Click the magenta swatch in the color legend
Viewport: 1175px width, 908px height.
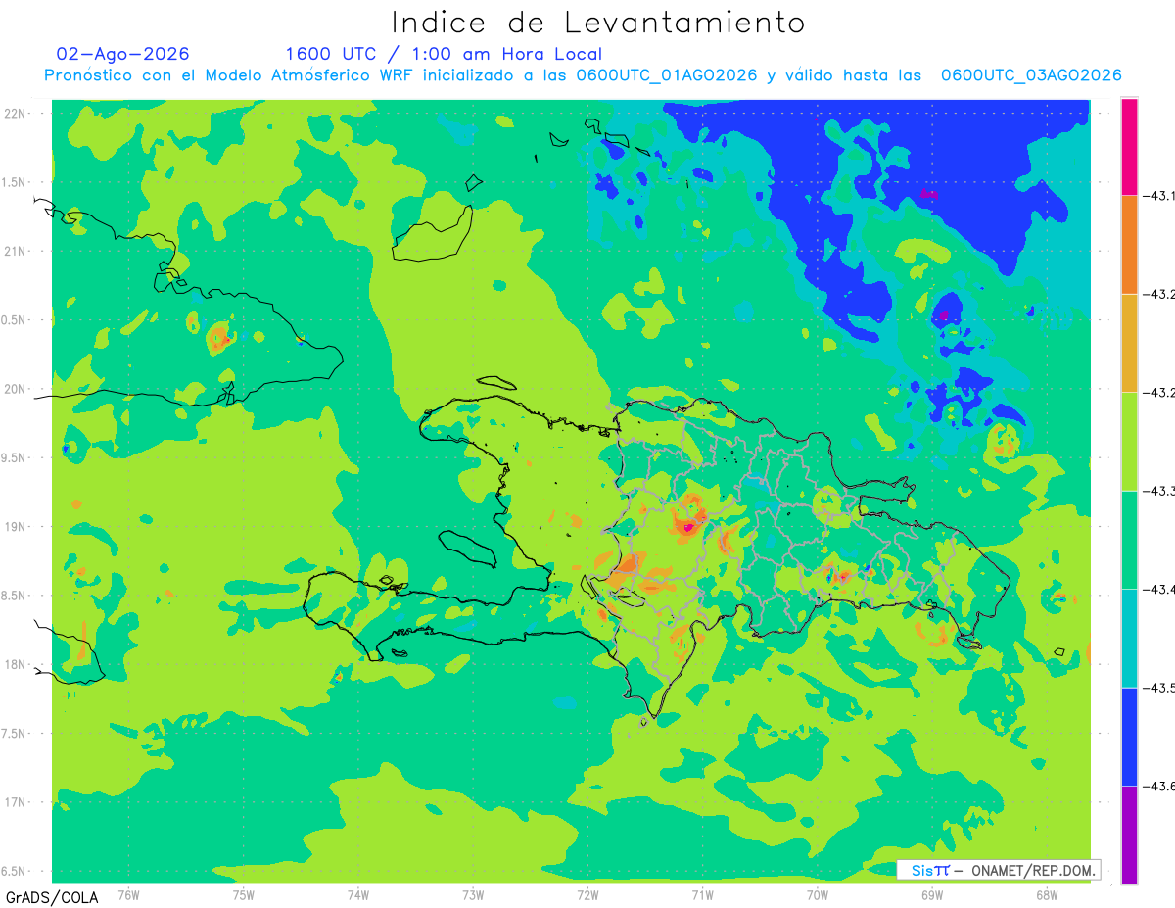(x=1129, y=146)
